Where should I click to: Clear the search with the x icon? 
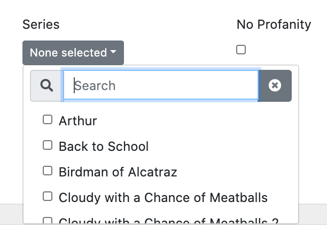275,85
